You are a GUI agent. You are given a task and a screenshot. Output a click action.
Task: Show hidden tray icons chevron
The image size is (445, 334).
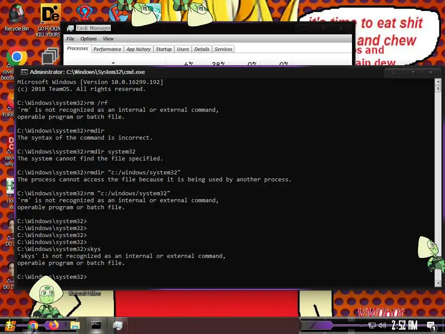[x=361, y=325]
